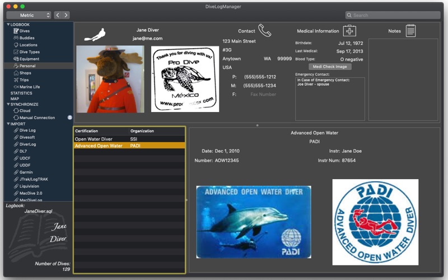The width and height of the screenshot is (448, 280).
Task: Click the phone Contact icon
Action: [x=264, y=31]
